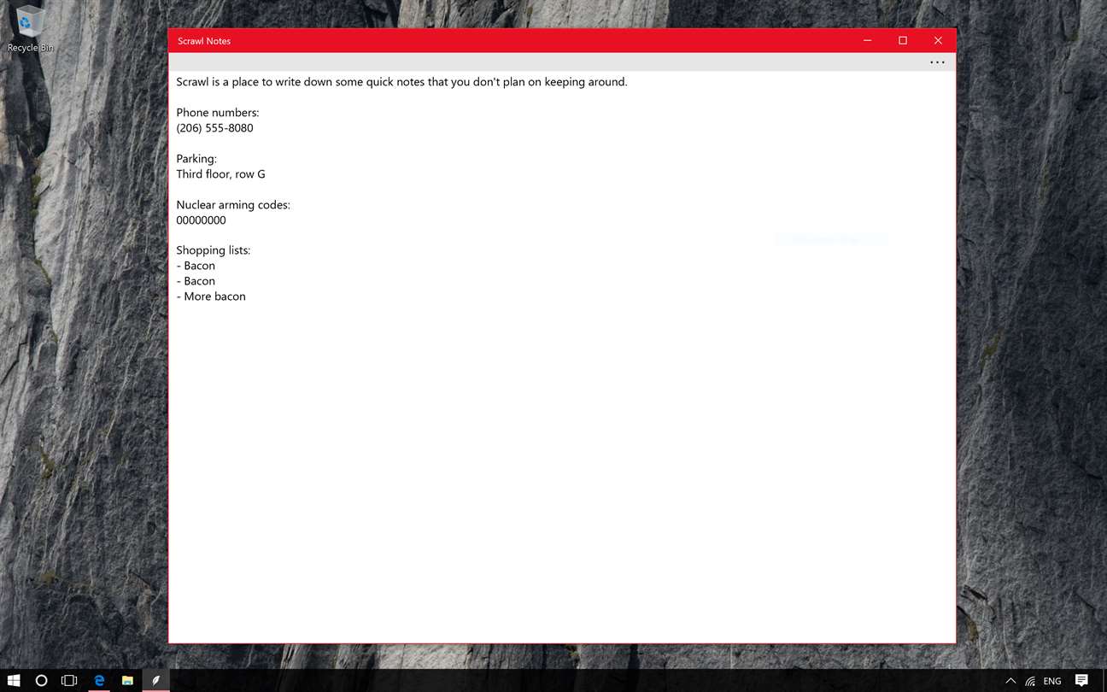1107x692 pixels.
Task: Click the 'Nuclear arming codes:' heading
Action: (x=233, y=205)
